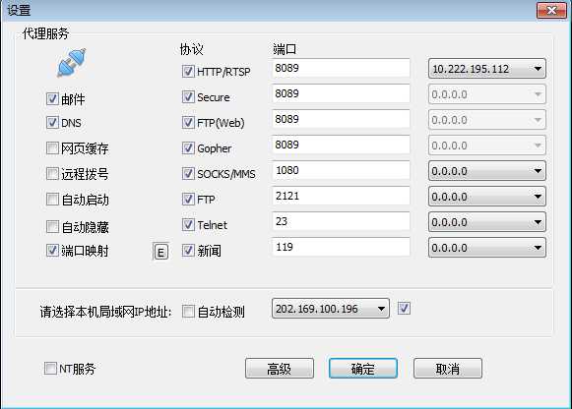Enable the 自动检测 checkbox
The width and height of the screenshot is (572, 409).
188,312
